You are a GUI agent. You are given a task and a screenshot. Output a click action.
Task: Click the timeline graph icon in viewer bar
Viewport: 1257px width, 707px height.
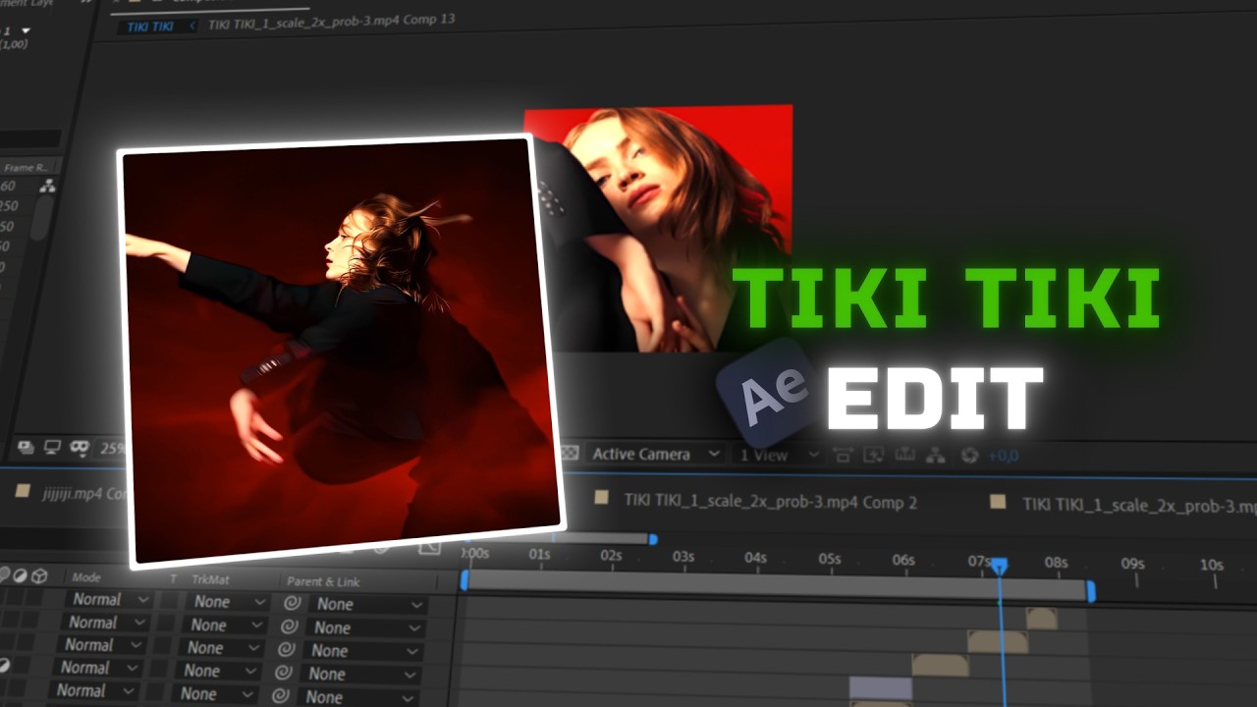[x=904, y=455]
